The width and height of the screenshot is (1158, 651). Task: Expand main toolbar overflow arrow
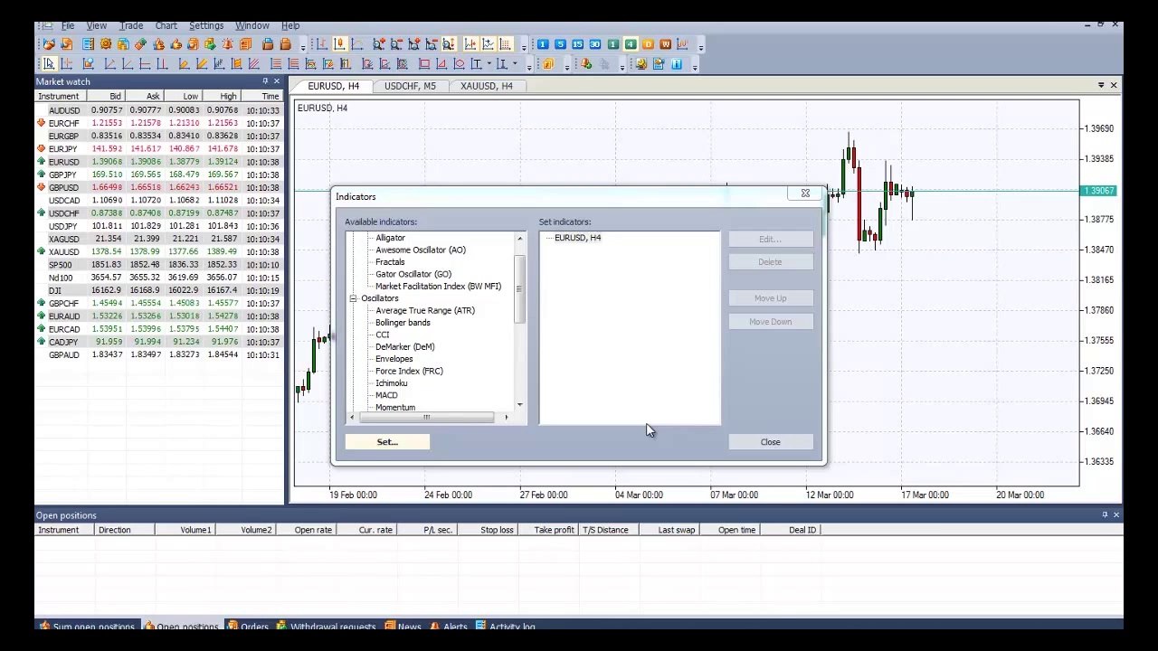303,46
